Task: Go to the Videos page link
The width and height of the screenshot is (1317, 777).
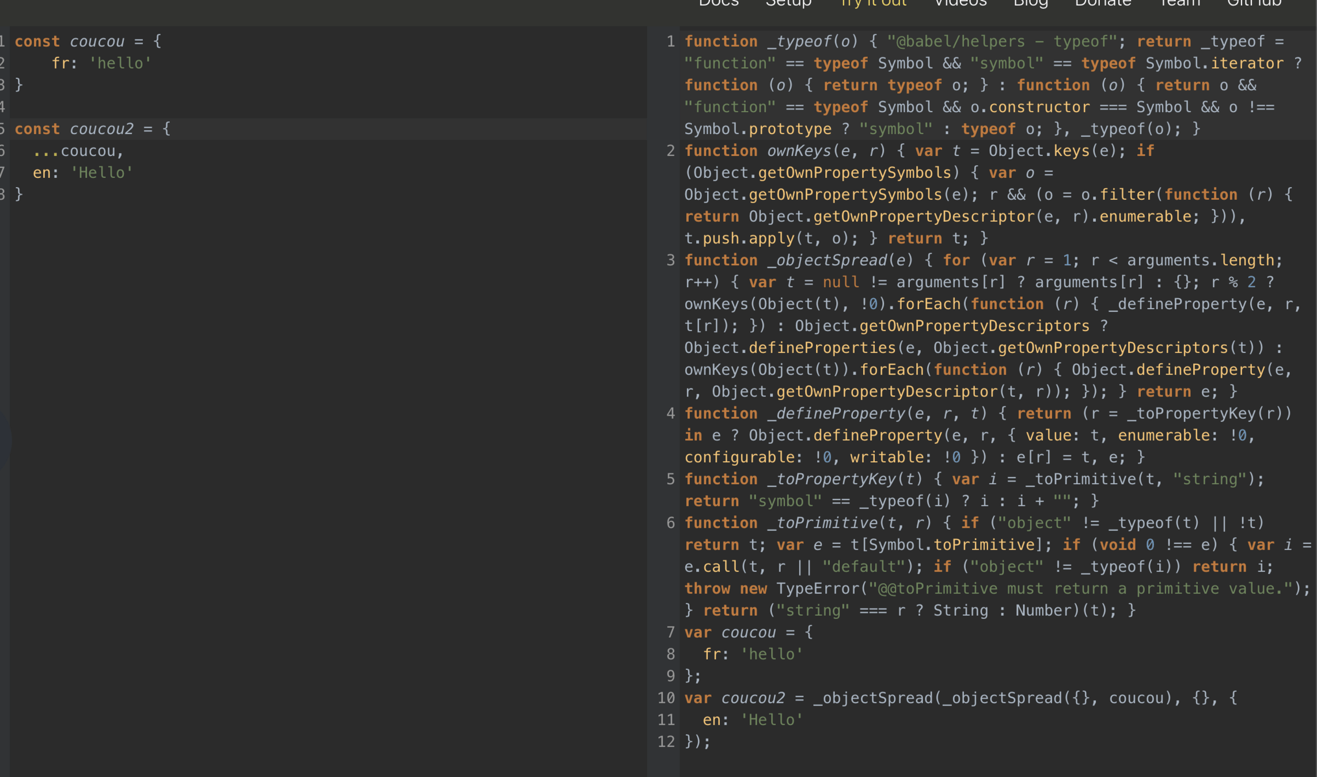Action: (x=960, y=3)
